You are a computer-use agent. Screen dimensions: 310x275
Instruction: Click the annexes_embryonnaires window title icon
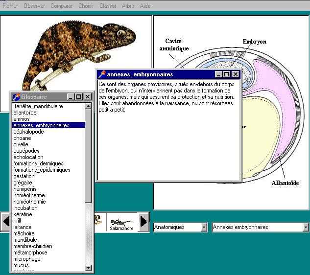point(102,74)
